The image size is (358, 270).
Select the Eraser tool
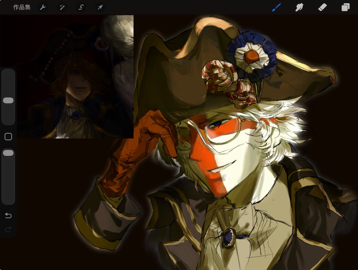point(322,7)
